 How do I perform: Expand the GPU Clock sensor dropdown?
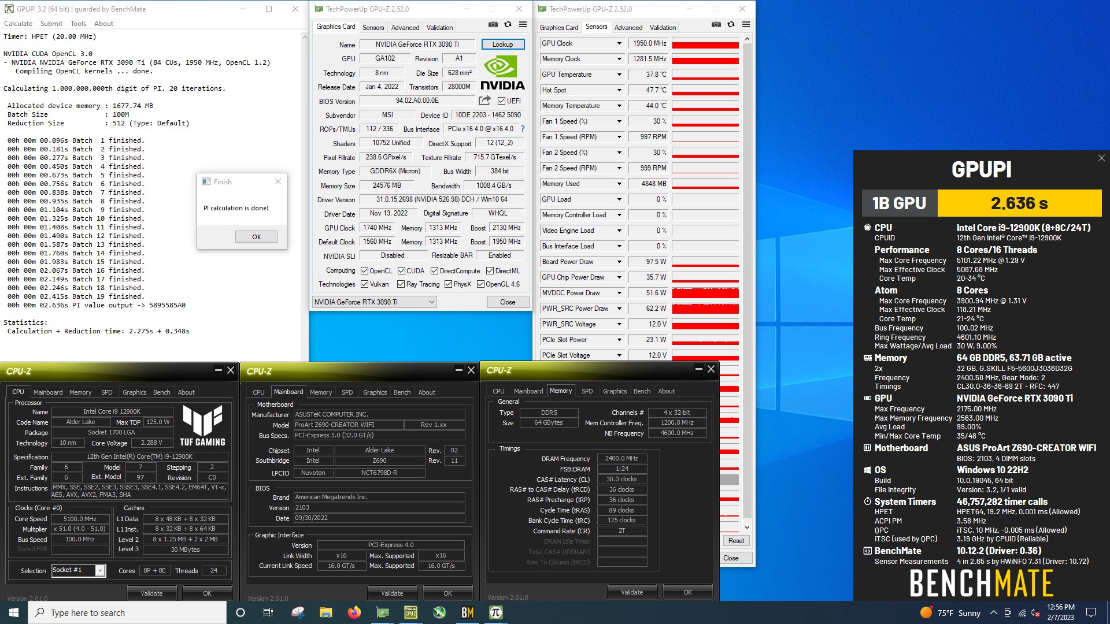[x=619, y=43]
